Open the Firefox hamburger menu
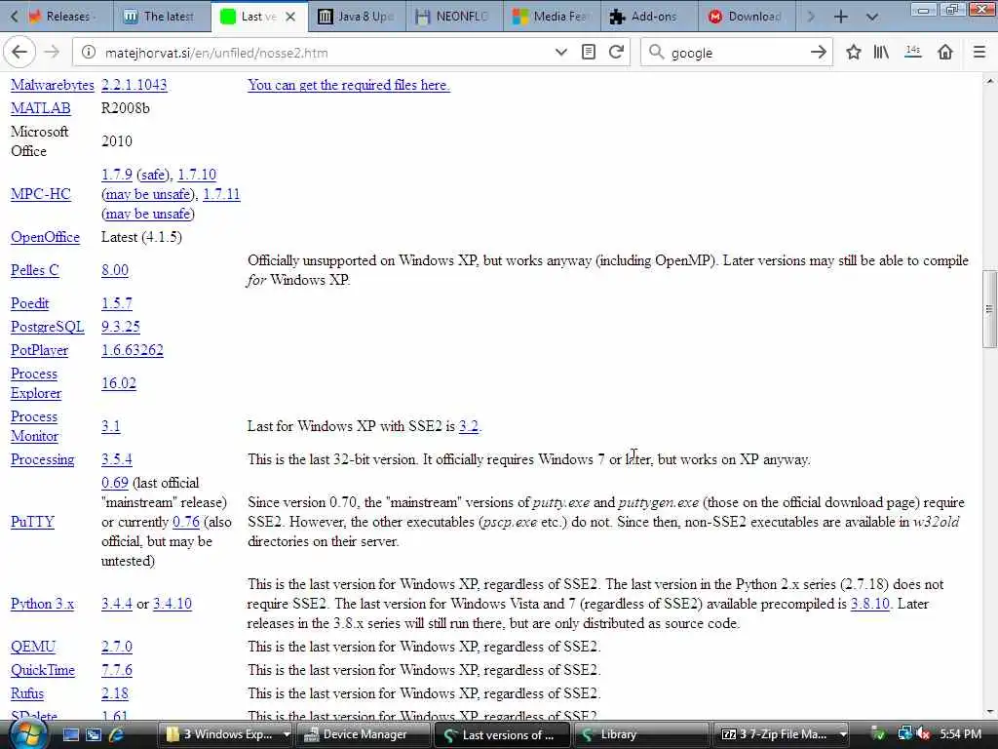998x749 pixels. [x=979, y=53]
